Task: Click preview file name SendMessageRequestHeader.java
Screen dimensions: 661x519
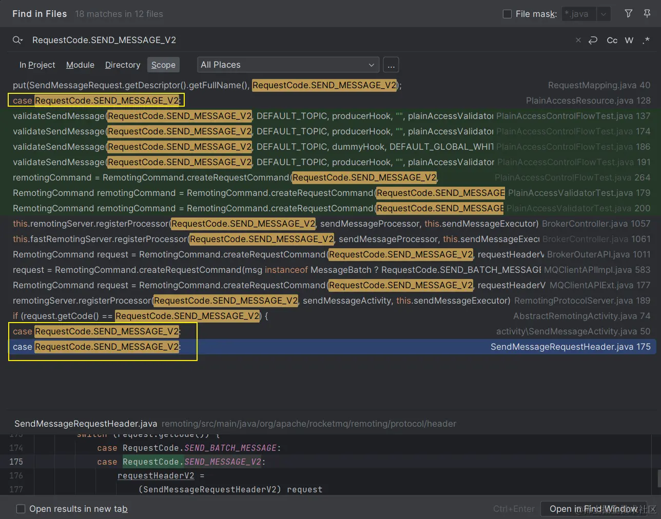Action: click(x=86, y=424)
